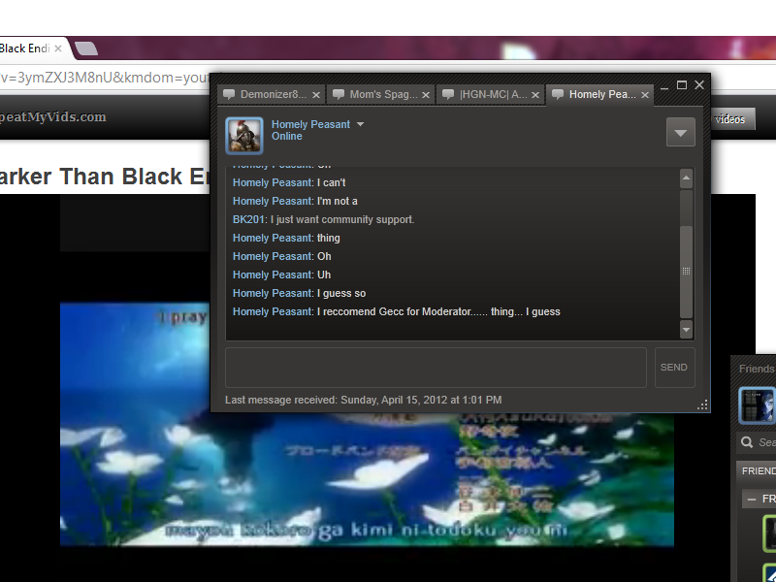Expand the arrow next to Homely Peasant's name
Viewport: 776px width, 582px height.
point(360,124)
